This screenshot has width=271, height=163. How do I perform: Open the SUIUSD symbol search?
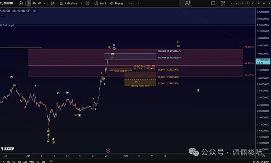pos(7,3)
